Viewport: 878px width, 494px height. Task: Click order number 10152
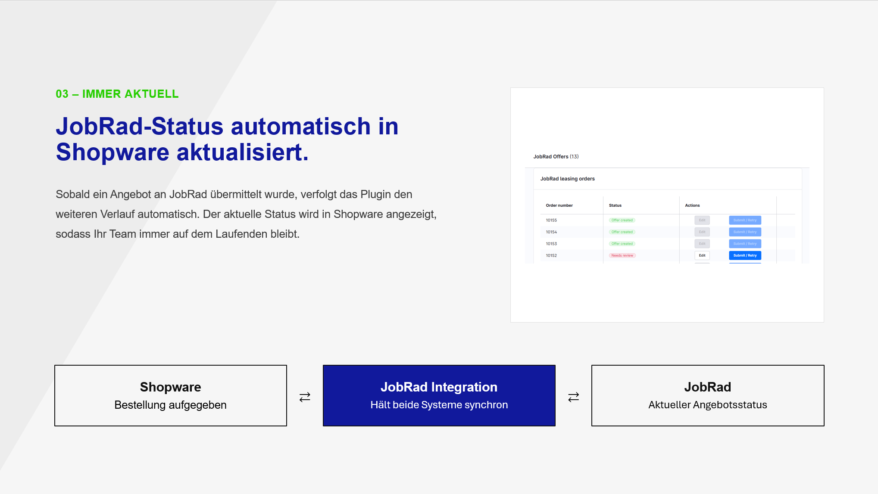pyautogui.click(x=551, y=255)
